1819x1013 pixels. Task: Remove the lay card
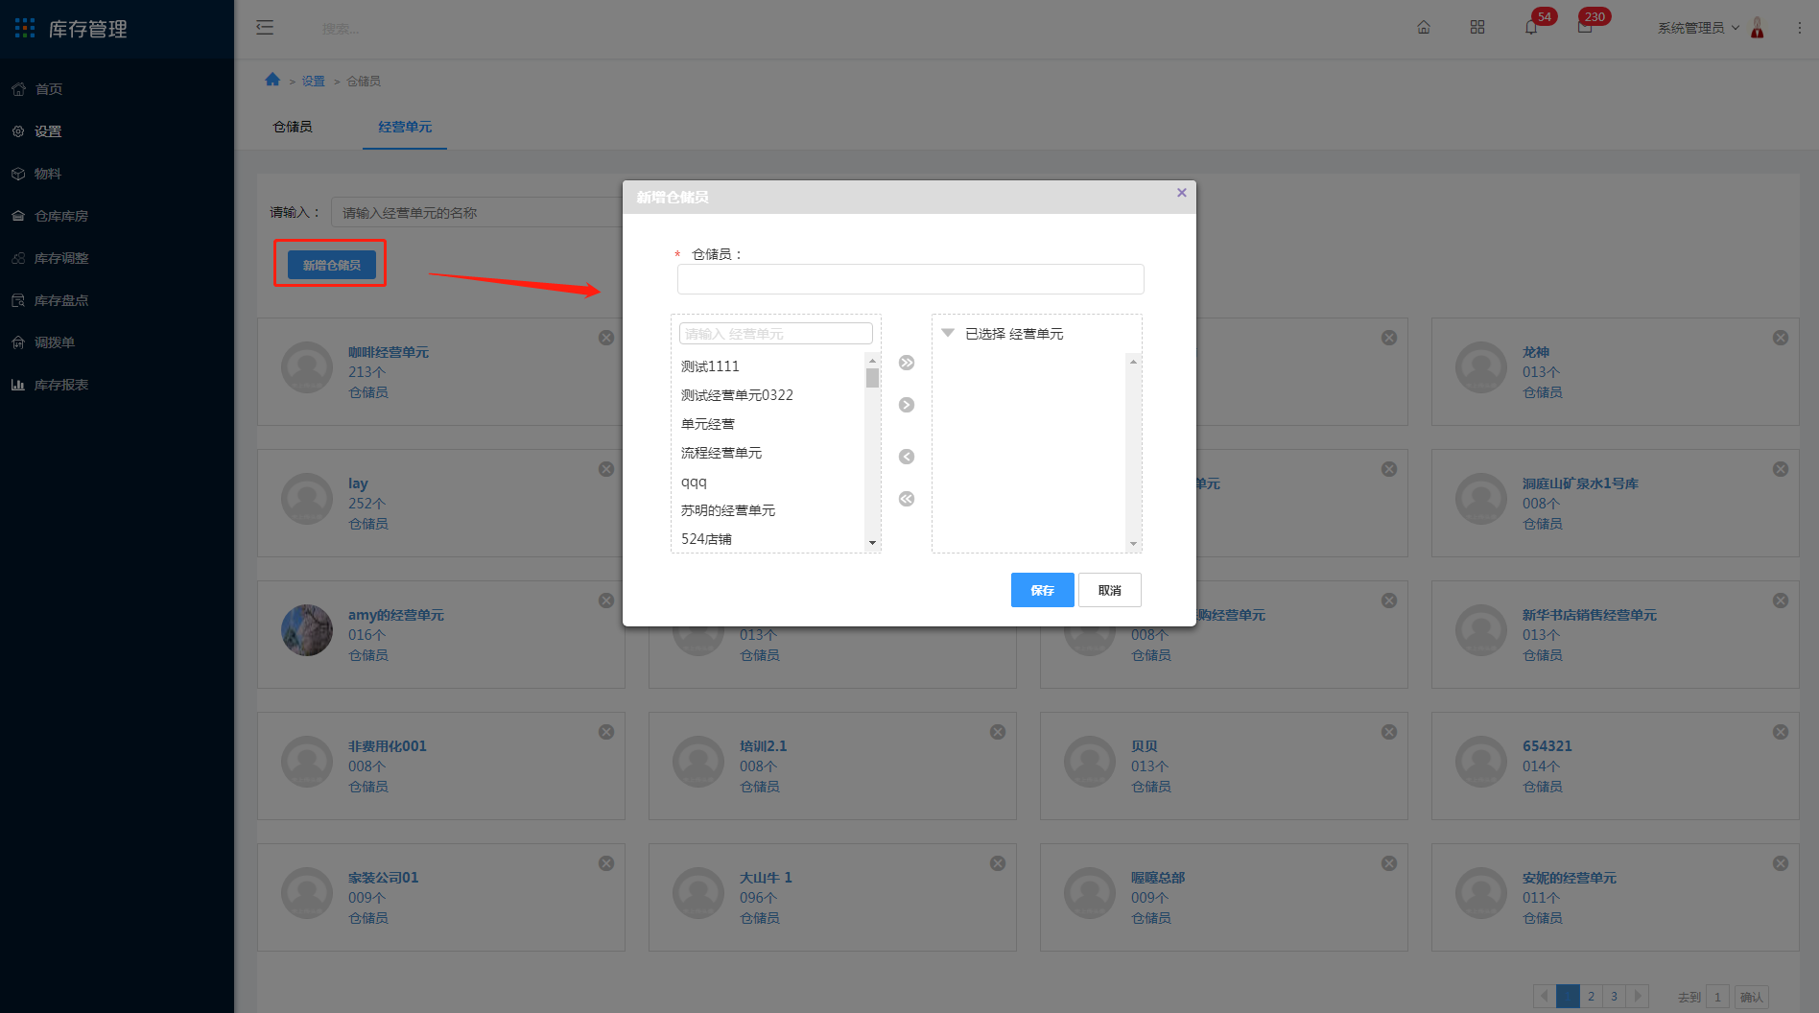[x=606, y=469]
